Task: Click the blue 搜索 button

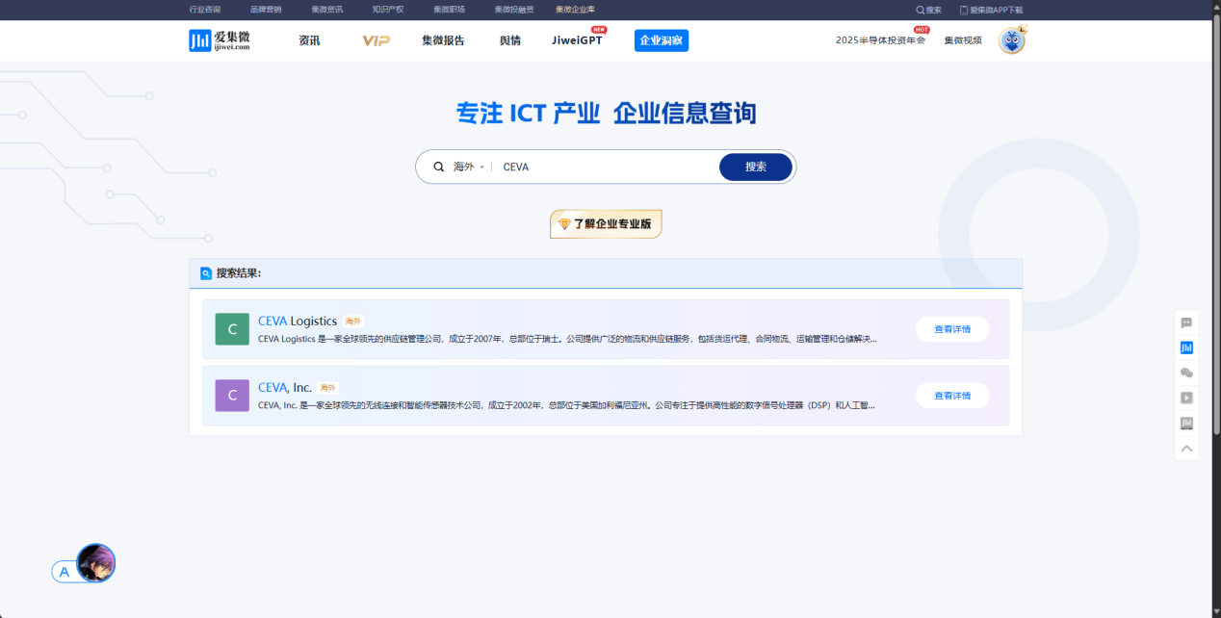Action: pyautogui.click(x=756, y=167)
